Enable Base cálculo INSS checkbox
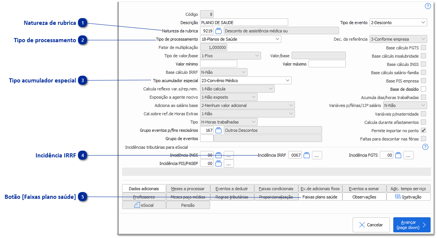The image size is (437, 238). tap(423, 64)
